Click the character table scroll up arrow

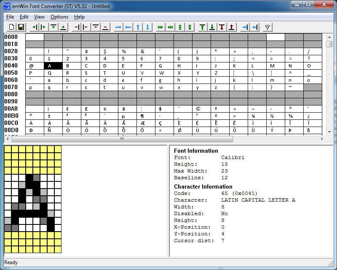point(329,37)
